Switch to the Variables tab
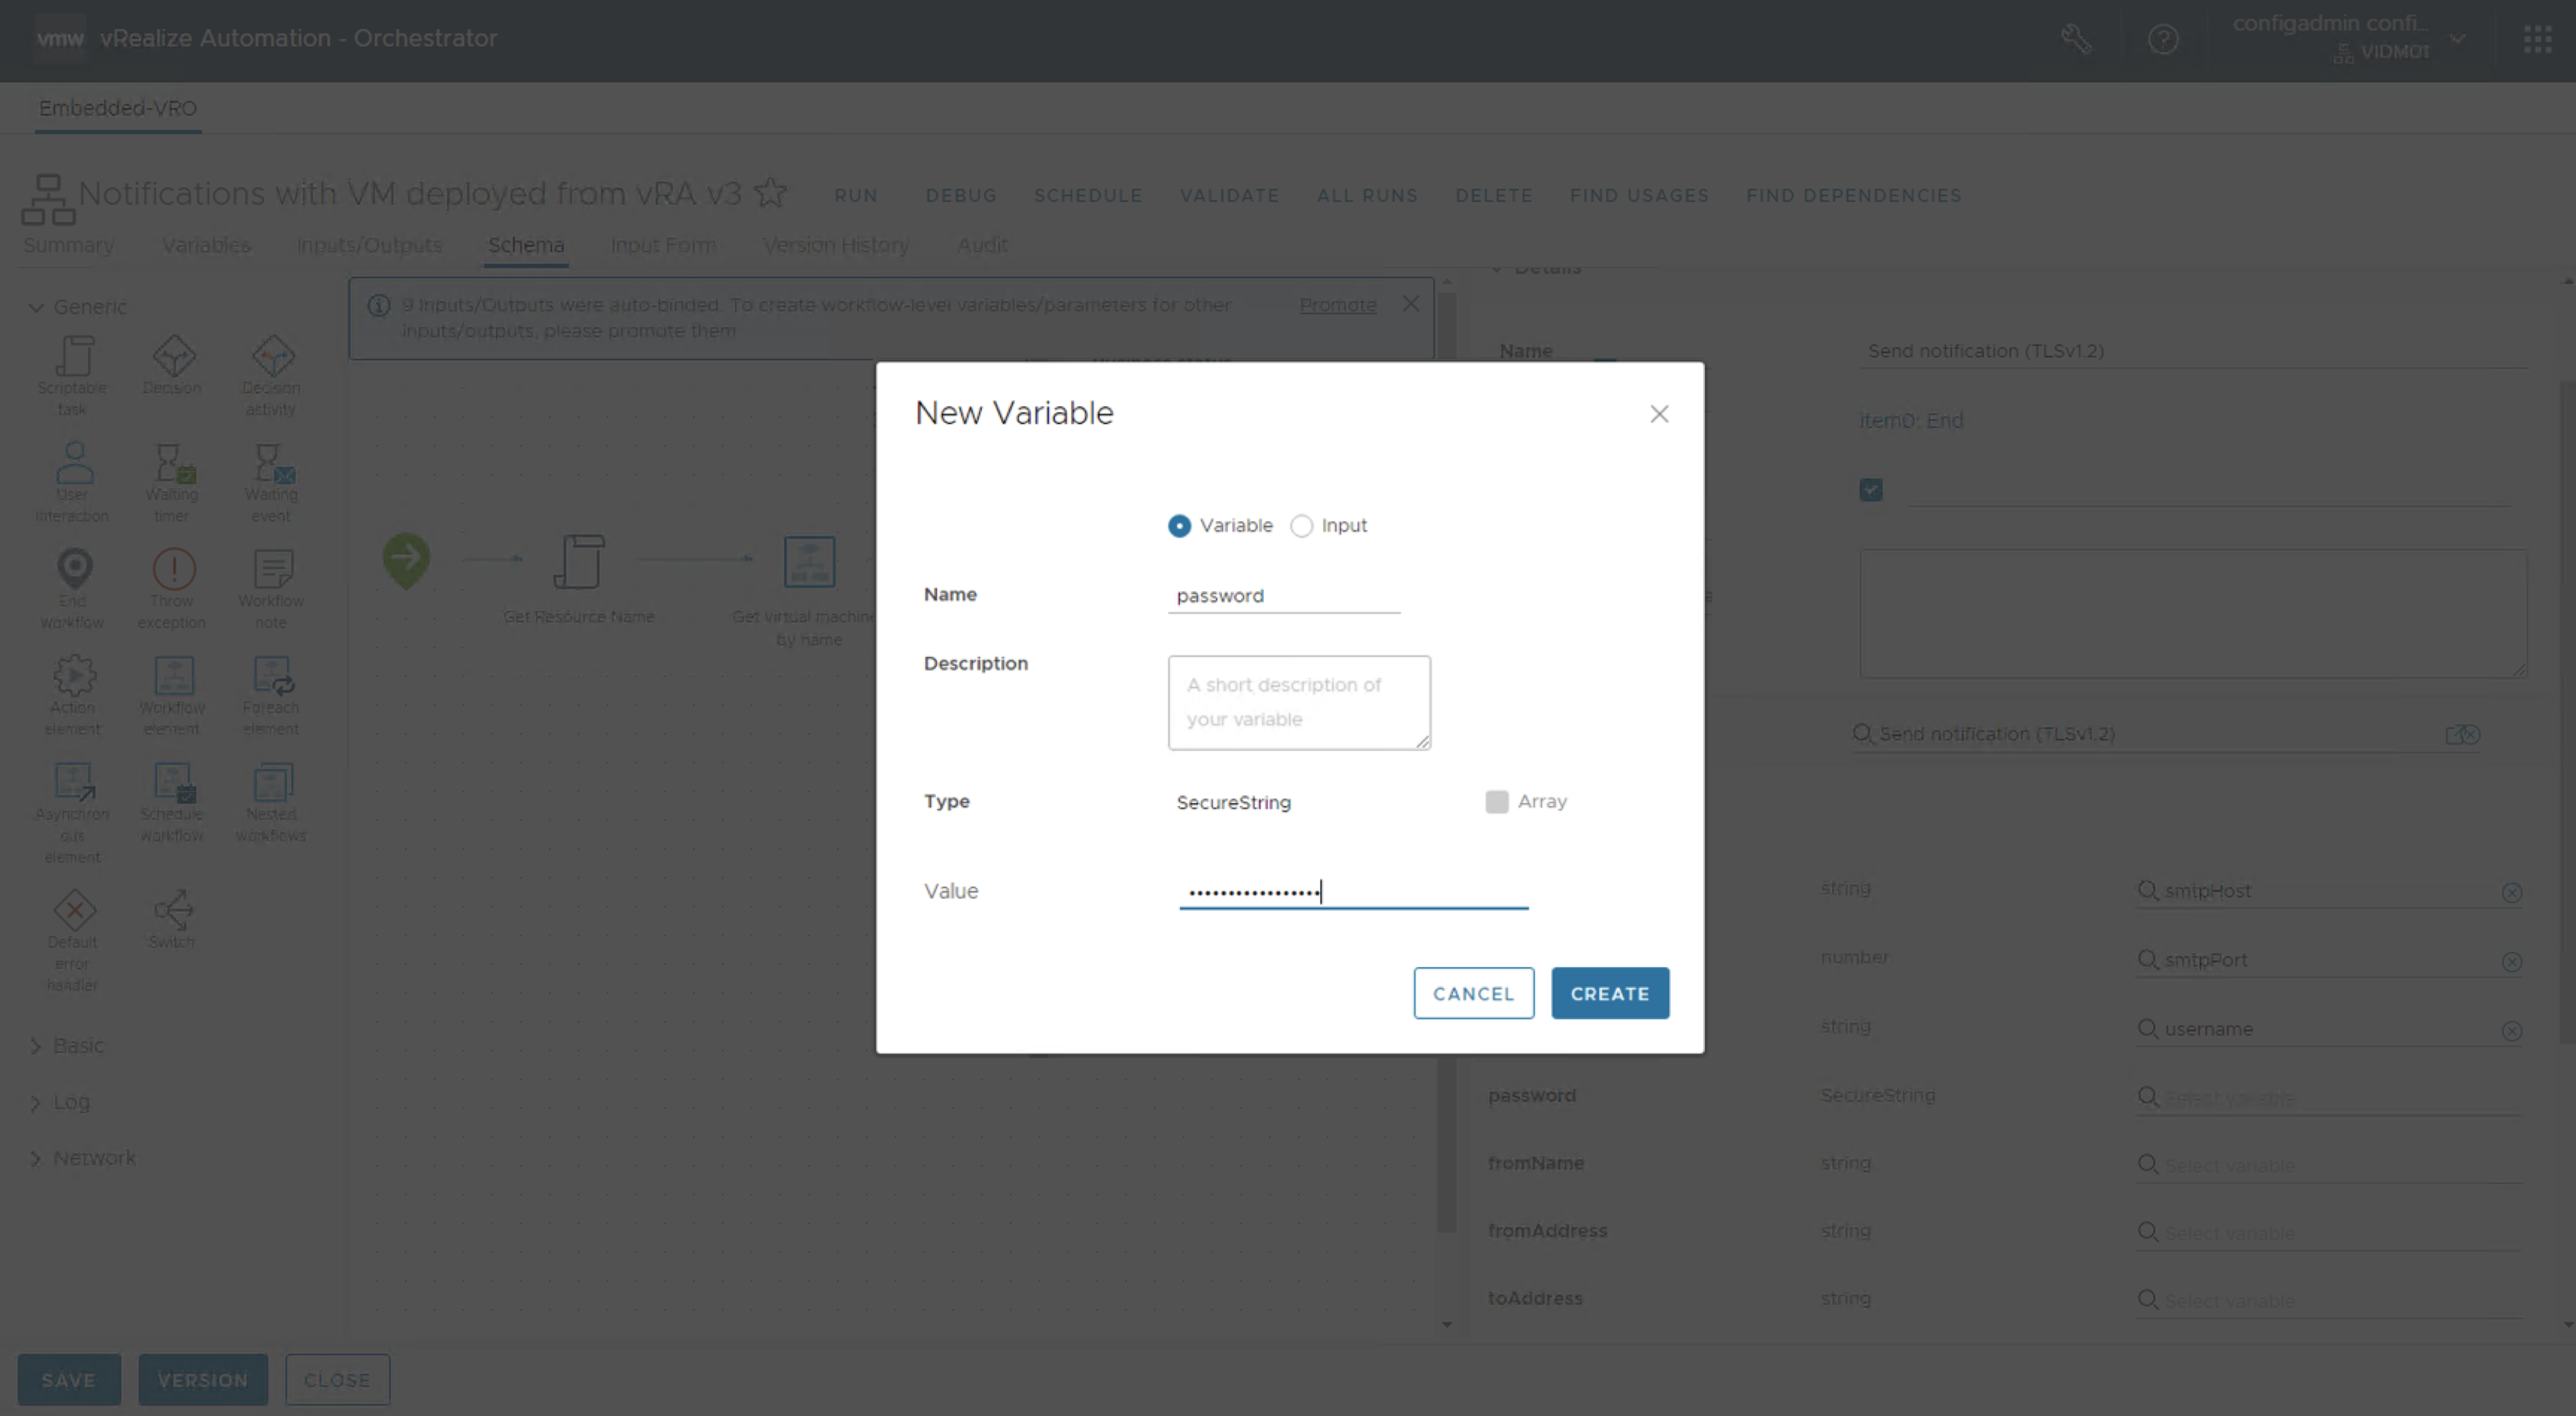2576x1416 pixels. [206, 245]
